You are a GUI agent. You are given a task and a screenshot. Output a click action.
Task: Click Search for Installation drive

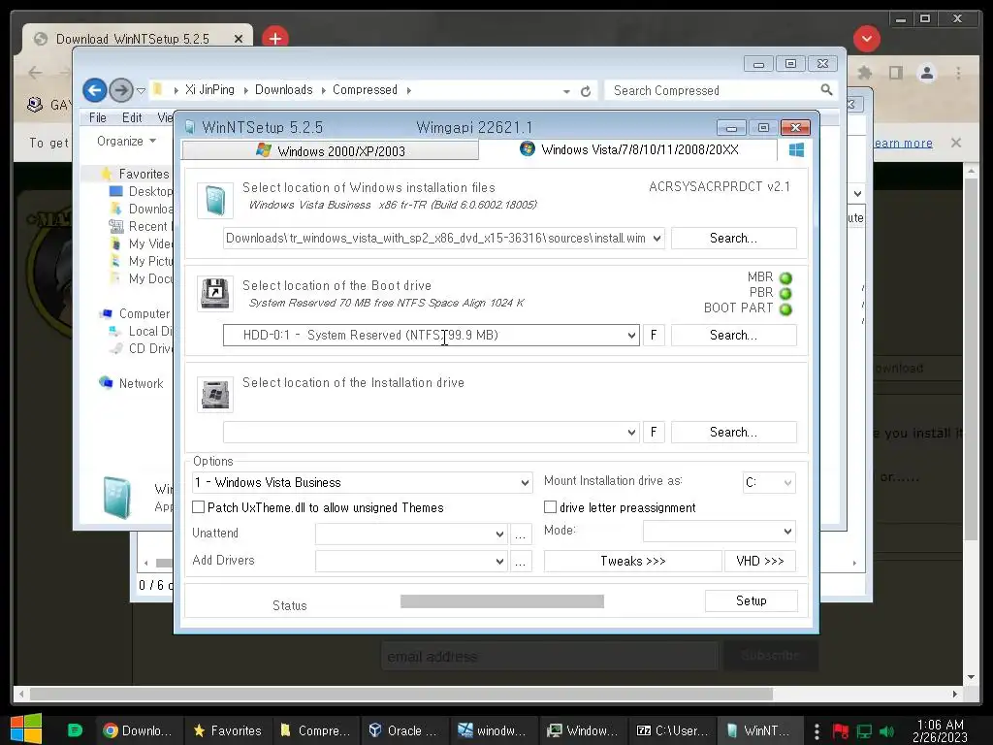click(733, 432)
